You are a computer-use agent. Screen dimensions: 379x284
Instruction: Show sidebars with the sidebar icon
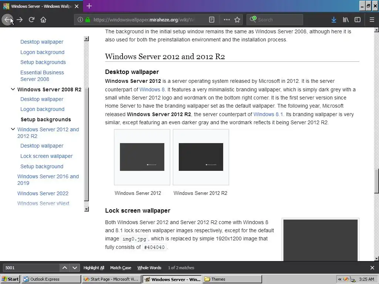pyautogui.click(x=358, y=20)
